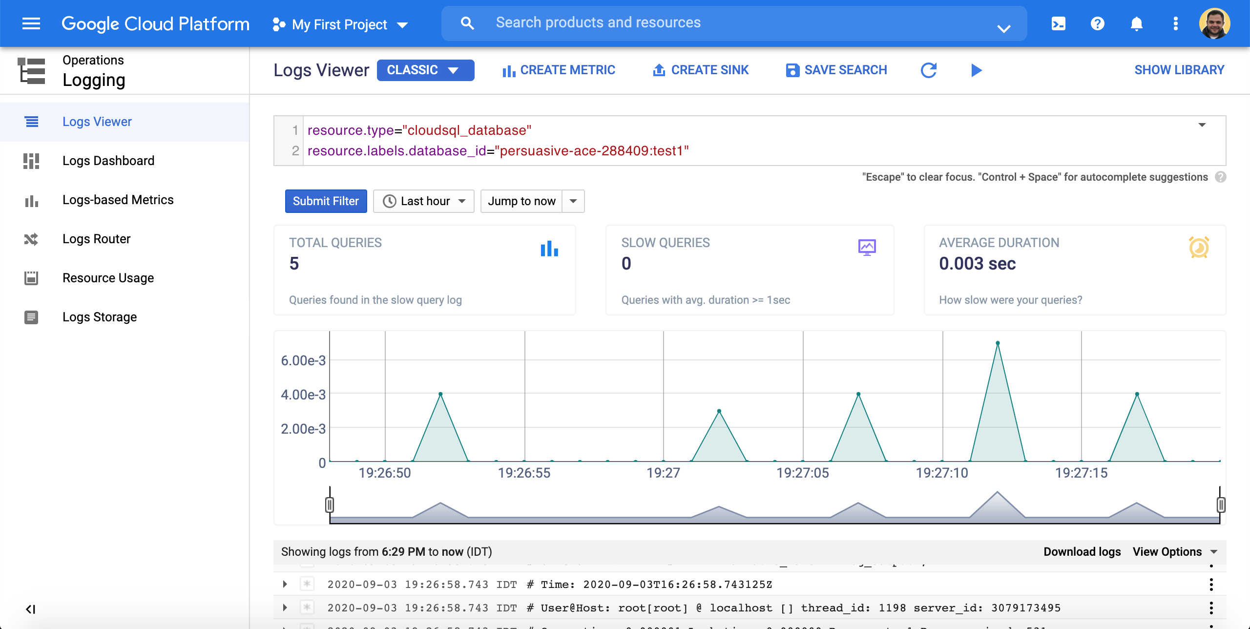Open the filter editor dropdown arrow
1250x629 pixels.
point(1202,125)
